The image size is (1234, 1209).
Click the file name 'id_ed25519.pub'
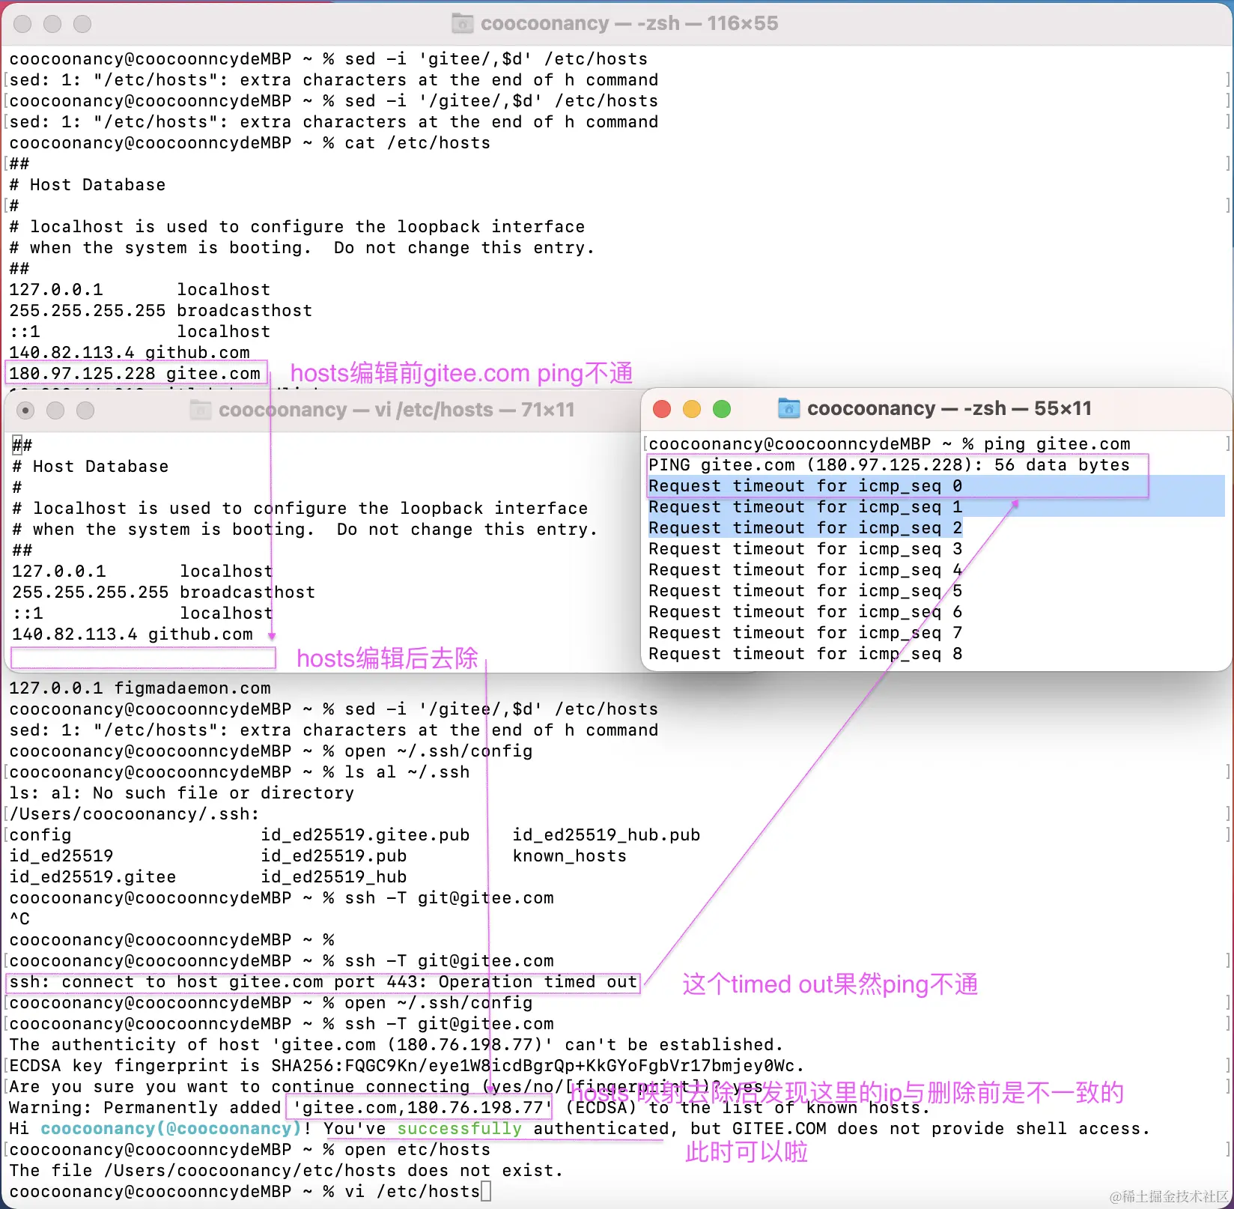pyautogui.click(x=334, y=856)
